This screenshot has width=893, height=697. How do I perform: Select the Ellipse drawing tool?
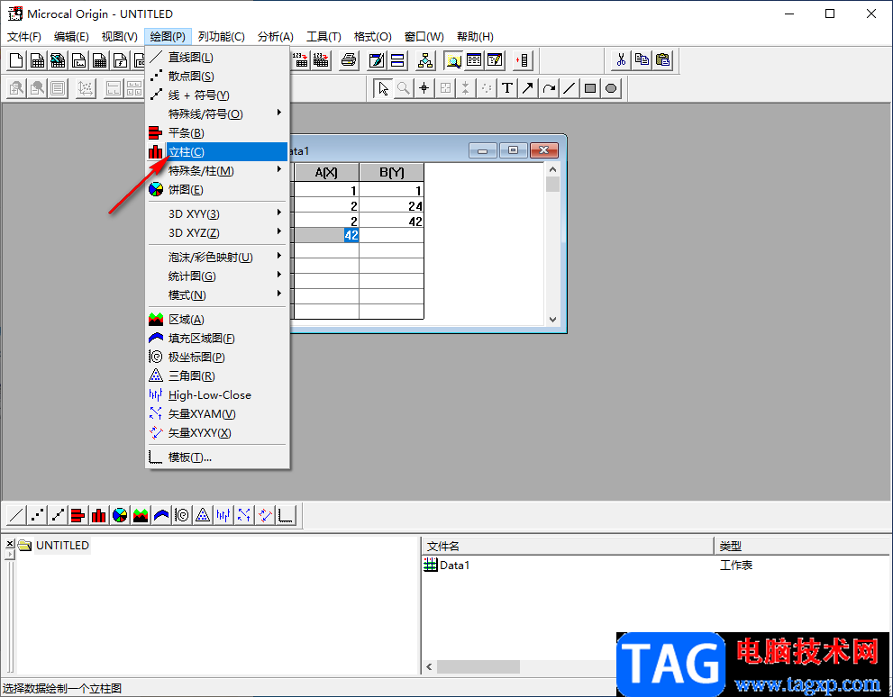coord(611,88)
